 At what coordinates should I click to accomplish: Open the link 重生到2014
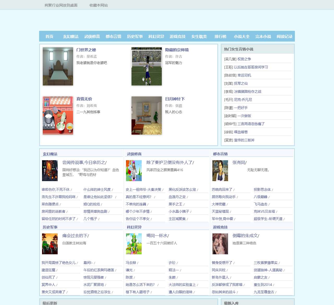(x=263, y=285)
